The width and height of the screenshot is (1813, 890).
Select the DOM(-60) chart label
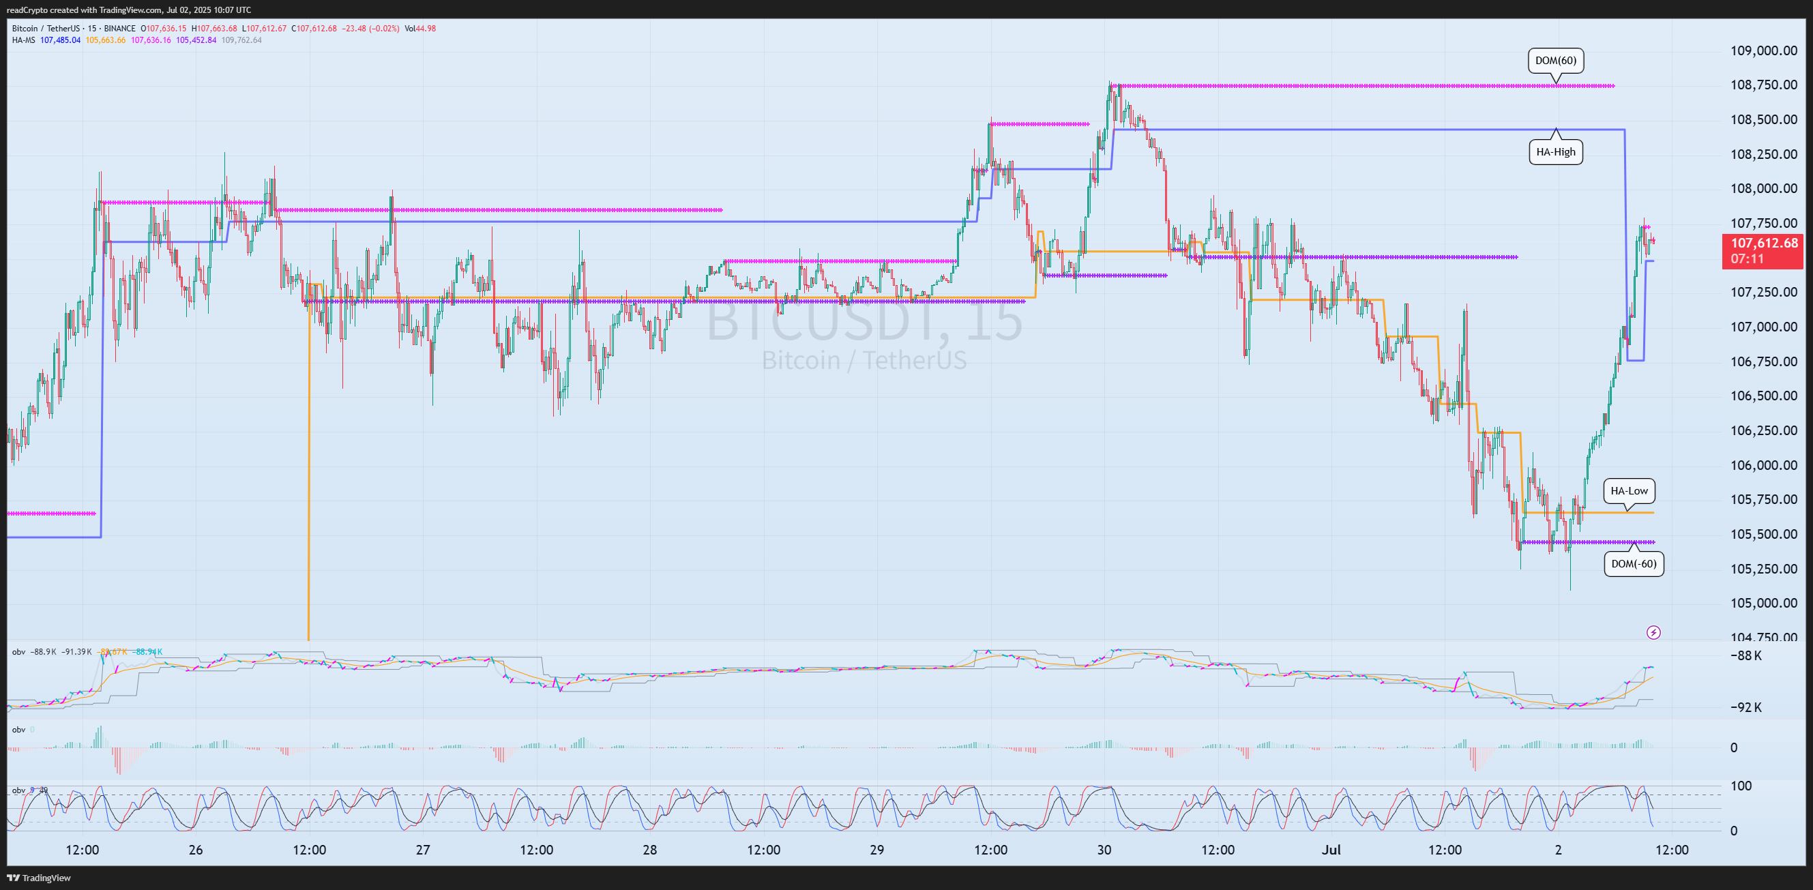tap(1634, 563)
